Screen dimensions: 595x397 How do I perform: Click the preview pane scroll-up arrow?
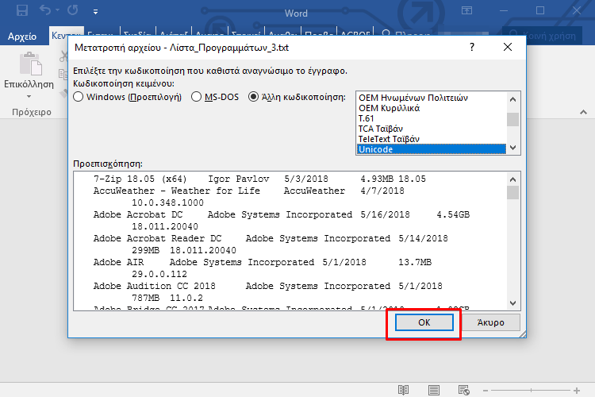pos(512,179)
